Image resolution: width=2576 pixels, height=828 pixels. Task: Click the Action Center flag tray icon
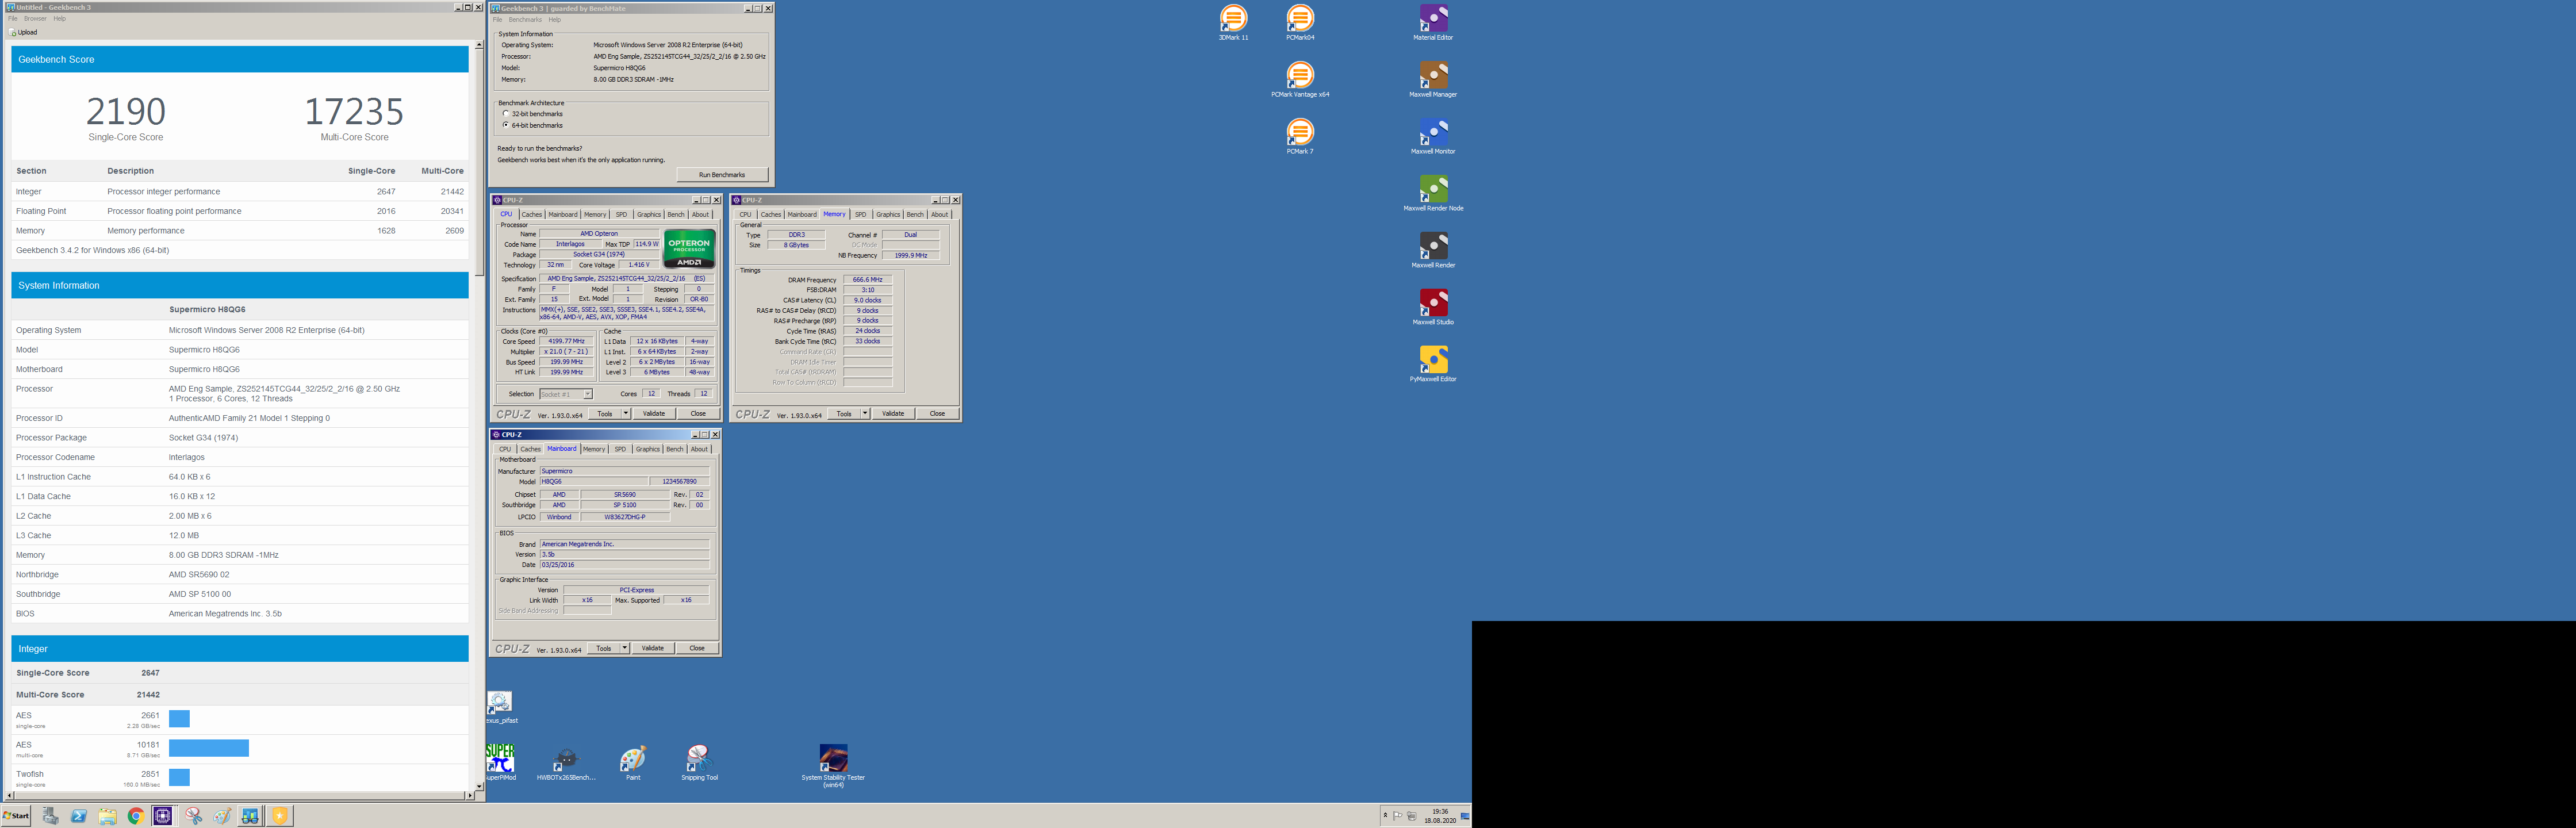1398,816
